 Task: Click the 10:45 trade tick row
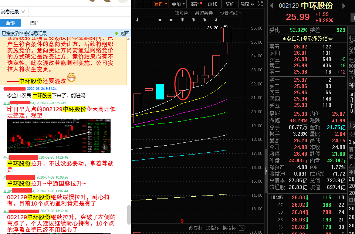pyautogui.click(x=307, y=197)
